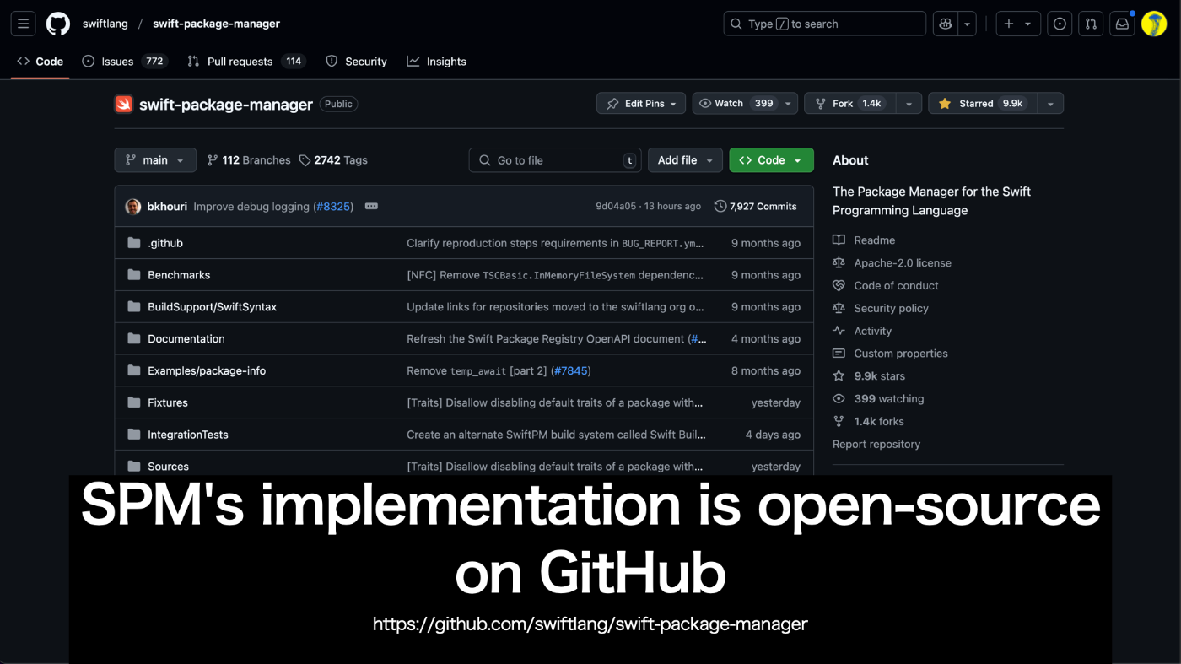Focus the Type / to search field
The height and width of the screenshot is (664, 1181).
824,24
